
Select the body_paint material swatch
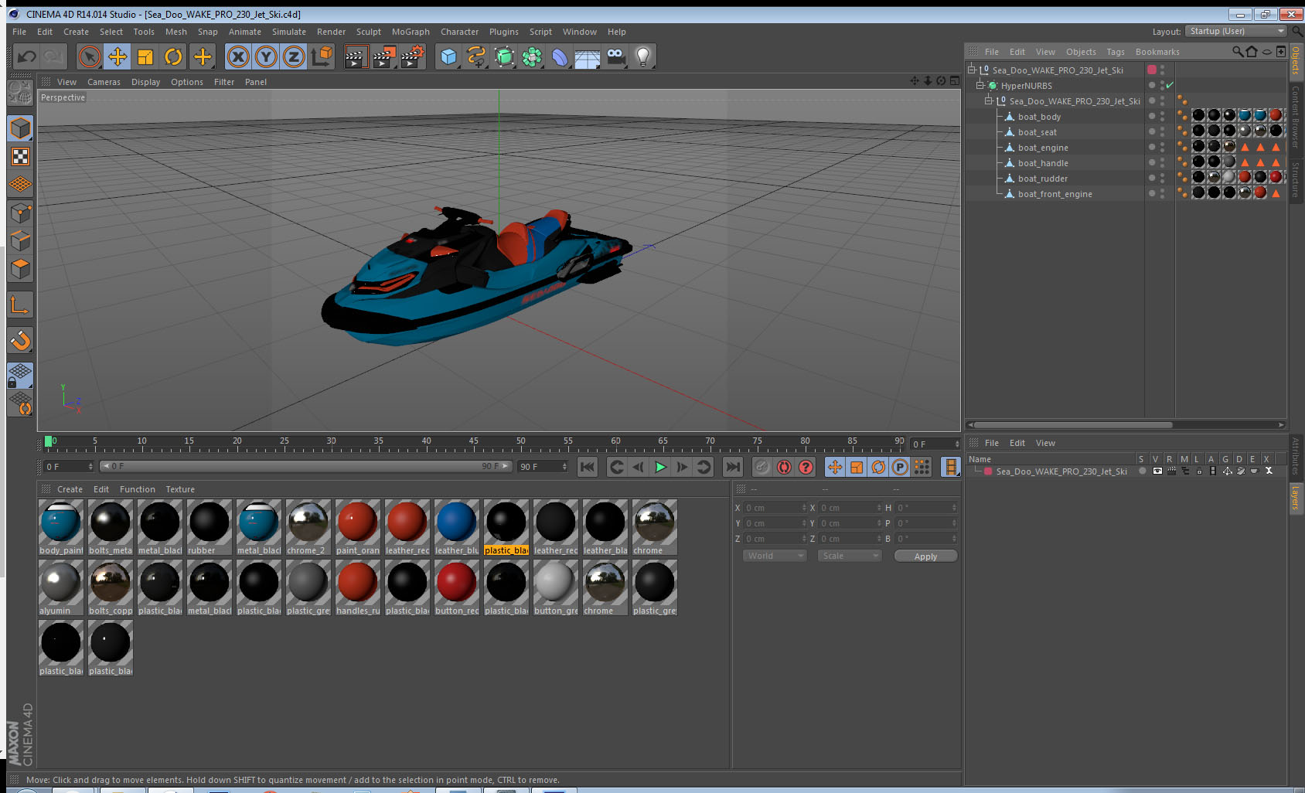pyautogui.click(x=61, y=527)
